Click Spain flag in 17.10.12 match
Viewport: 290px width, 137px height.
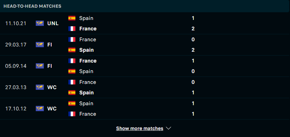click(72, 103)
